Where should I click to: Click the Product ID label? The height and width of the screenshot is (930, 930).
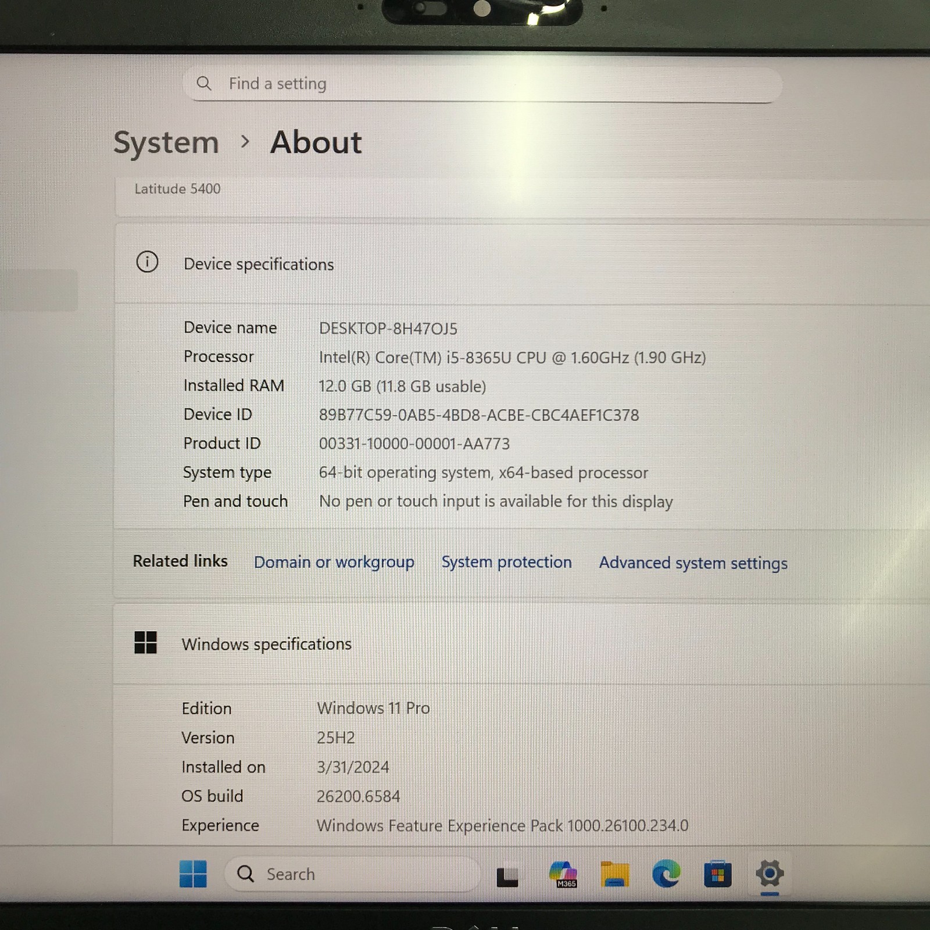click(222, 443)
